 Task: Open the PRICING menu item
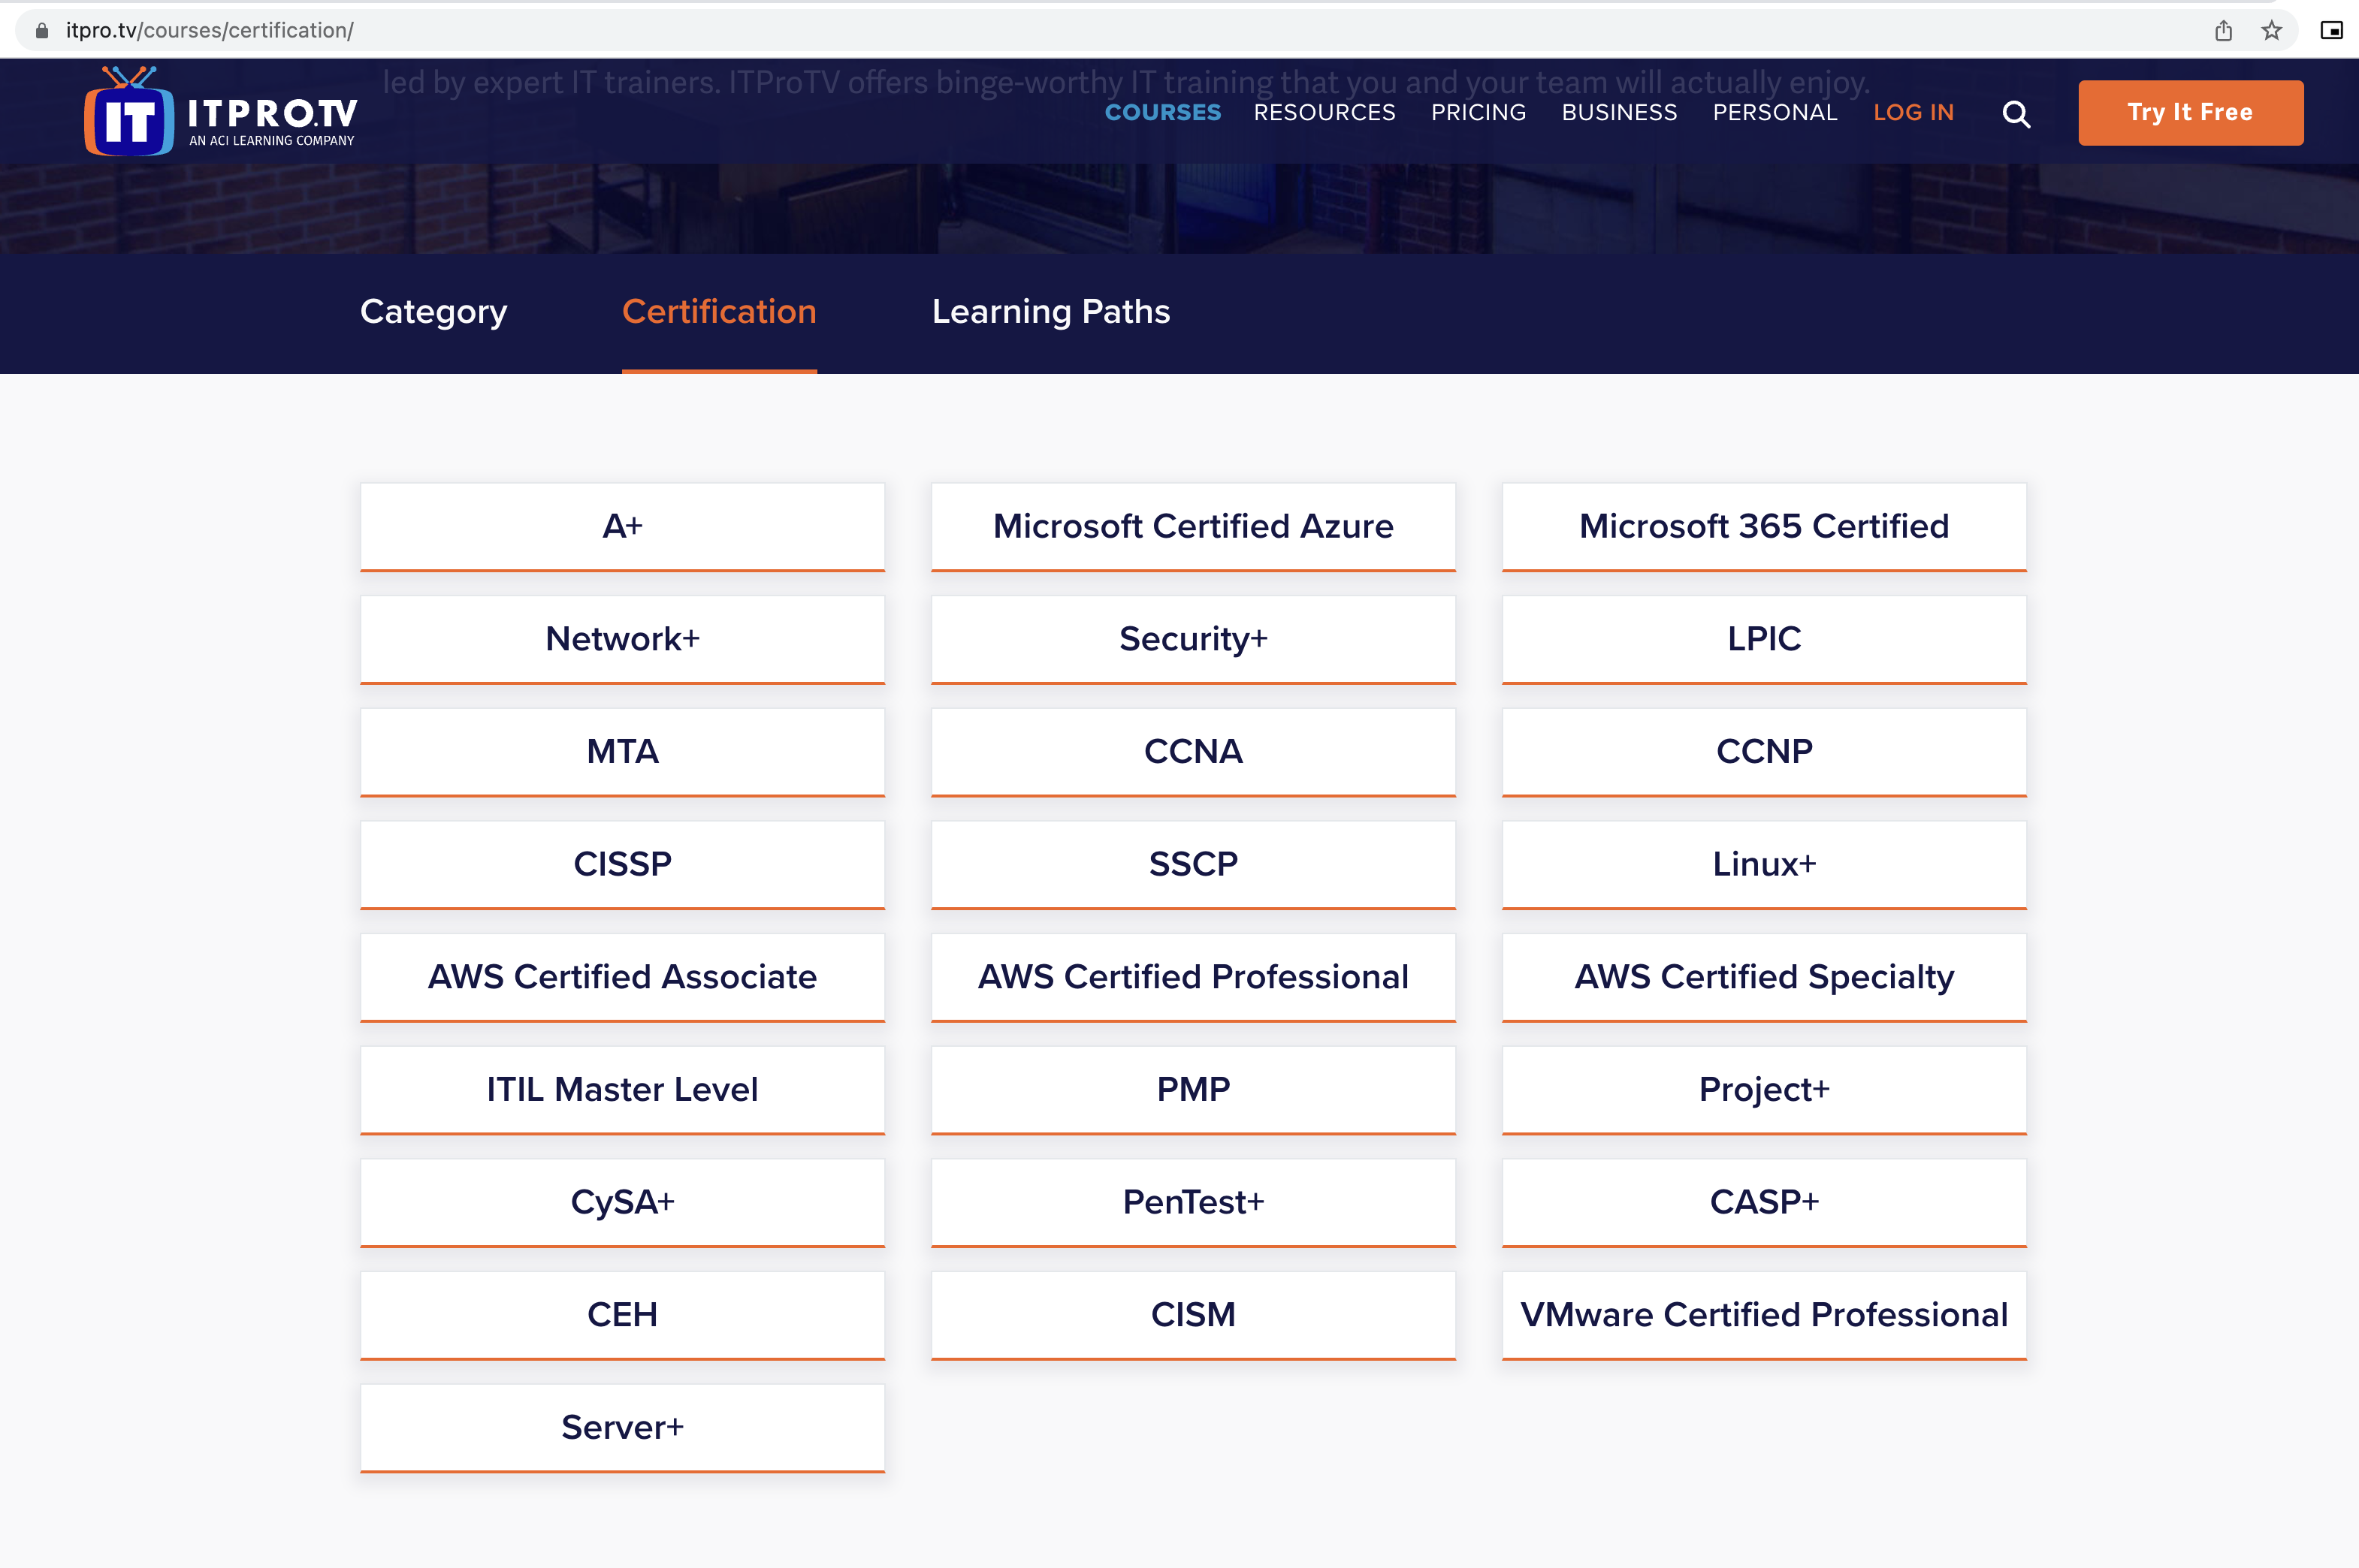click(1477, 112)
